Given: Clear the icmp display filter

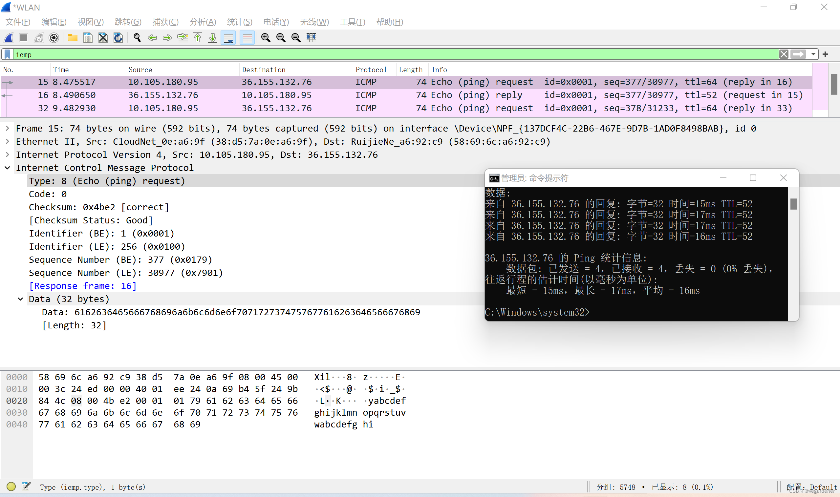Looking at the screenshot, I should pos(784,54).
